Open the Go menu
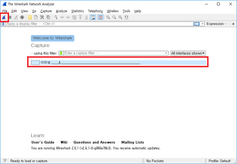Viewport: 237px width, 164px height. pos(34,11)
